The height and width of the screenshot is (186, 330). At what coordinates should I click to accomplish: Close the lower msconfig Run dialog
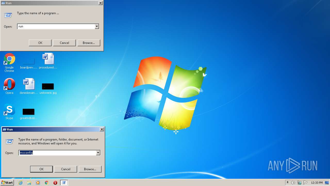click(x=102, y=129)
